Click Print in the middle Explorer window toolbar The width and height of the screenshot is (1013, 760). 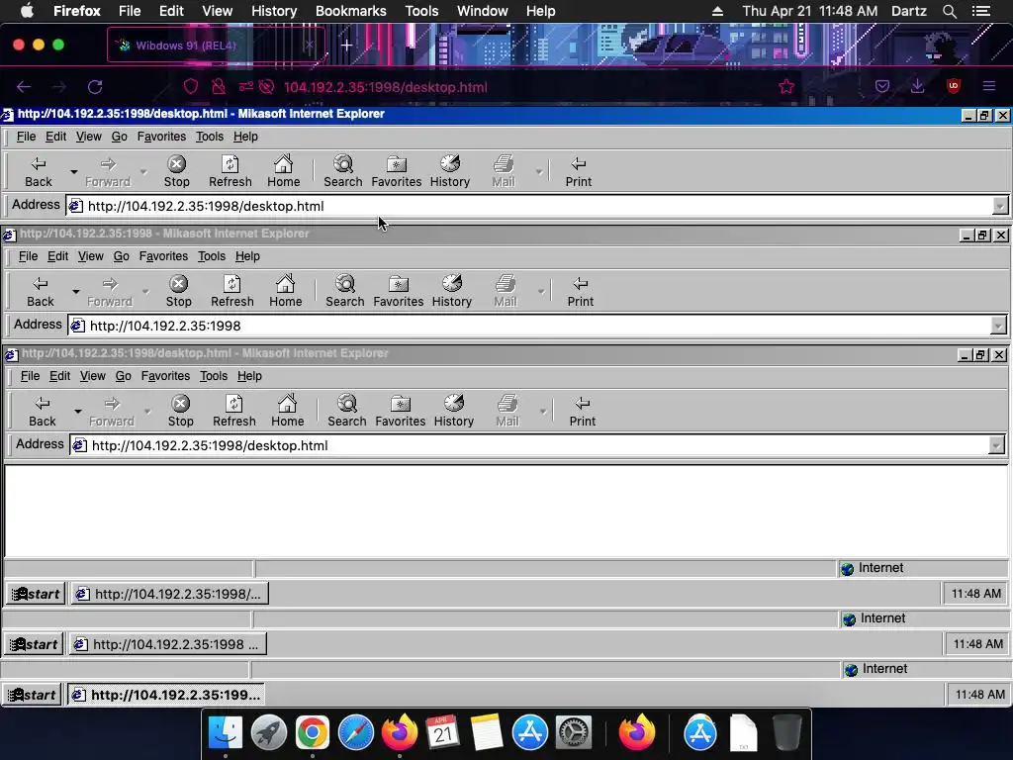(580, 292)
